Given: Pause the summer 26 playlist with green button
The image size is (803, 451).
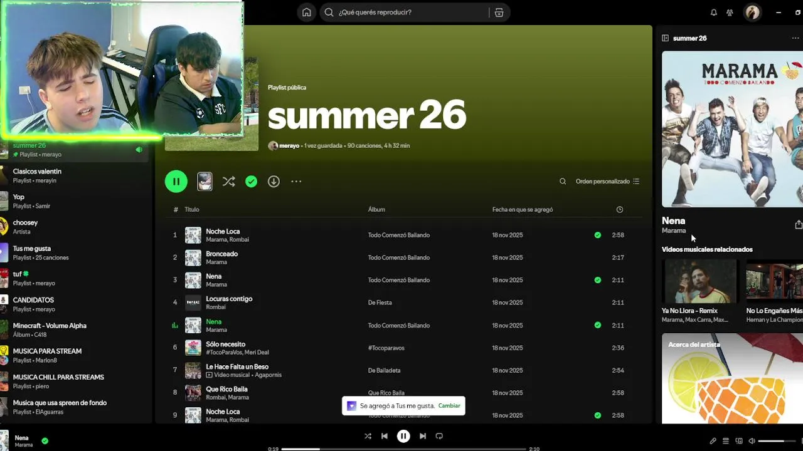Looking at the screenshot, I should (x=176, y=182).
